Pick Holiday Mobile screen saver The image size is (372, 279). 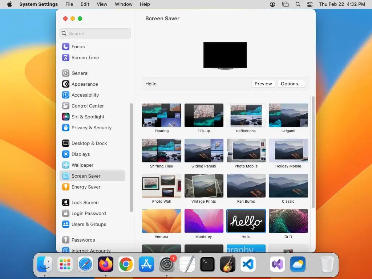click(x=288, y=151)
